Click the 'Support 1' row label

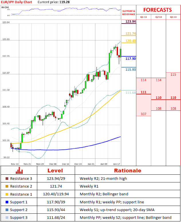coord(19,202)
